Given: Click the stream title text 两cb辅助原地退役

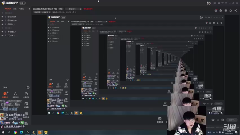Looking at the screenshot, I should (x=45, y=9).
